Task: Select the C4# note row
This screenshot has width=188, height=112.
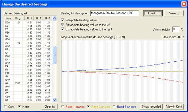Action: point(28,56)
